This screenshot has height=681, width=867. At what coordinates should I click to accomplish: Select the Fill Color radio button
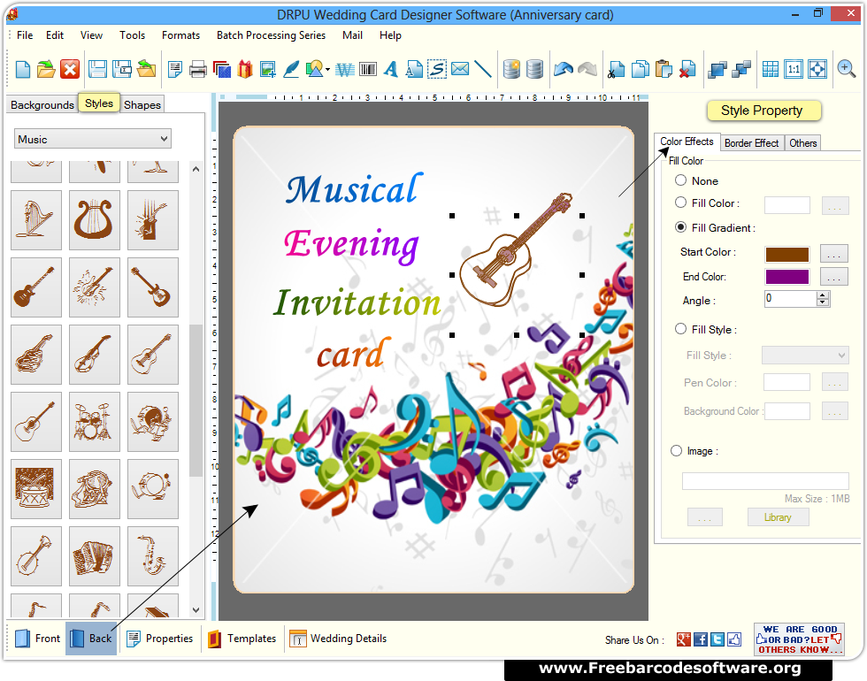[680, 203]
